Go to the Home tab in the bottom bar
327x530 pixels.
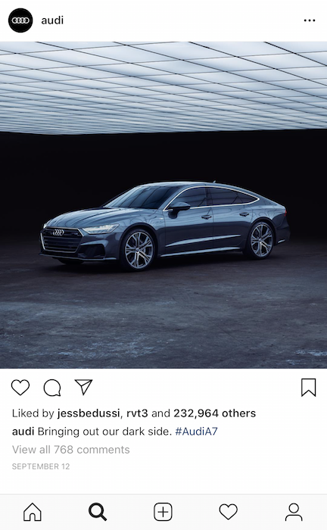point(33,512)
